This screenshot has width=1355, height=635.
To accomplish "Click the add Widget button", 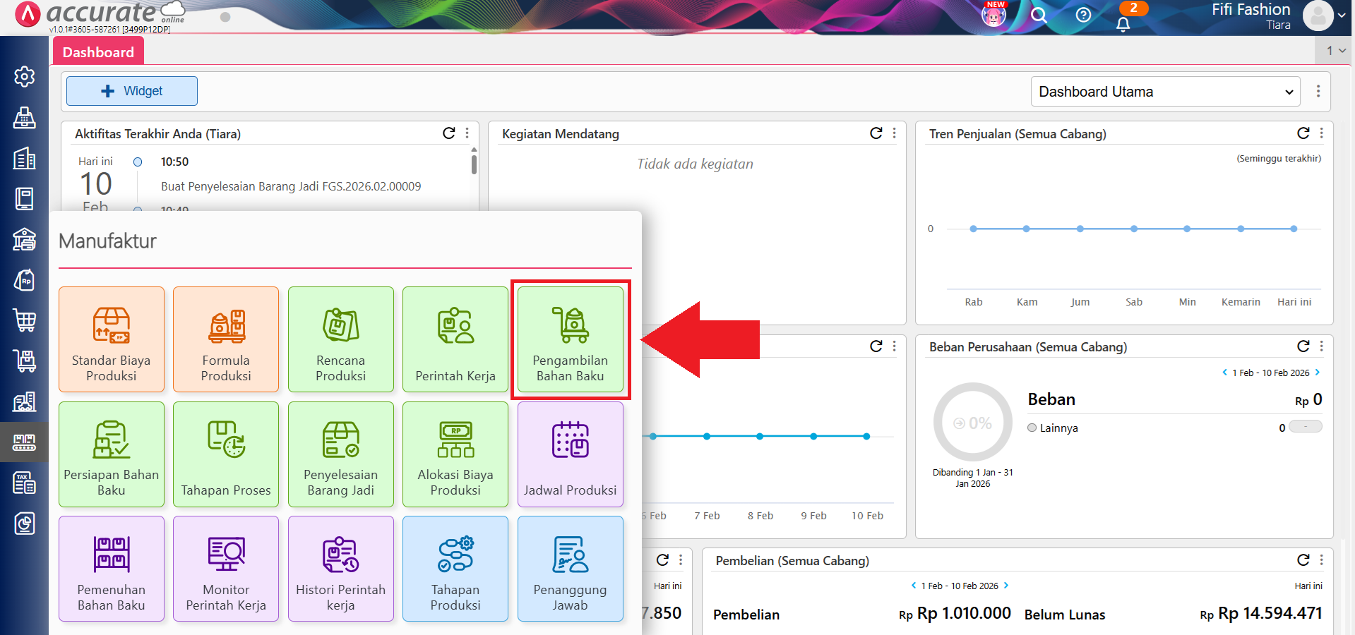I will [x=132, y=91].
